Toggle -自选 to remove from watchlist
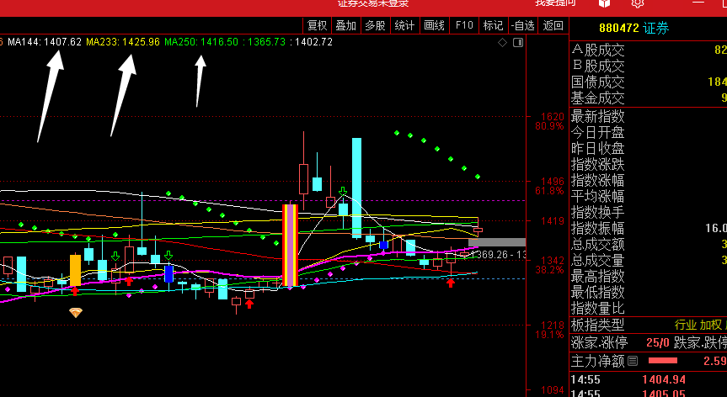727x397 pixels. coord(522,25)
